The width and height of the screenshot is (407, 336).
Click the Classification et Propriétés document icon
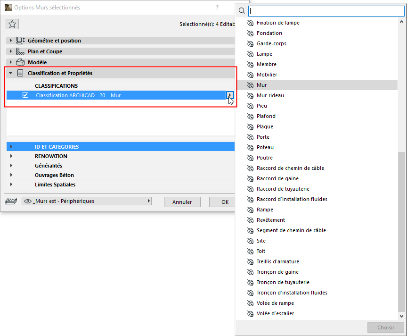click(x=20, y=73)
